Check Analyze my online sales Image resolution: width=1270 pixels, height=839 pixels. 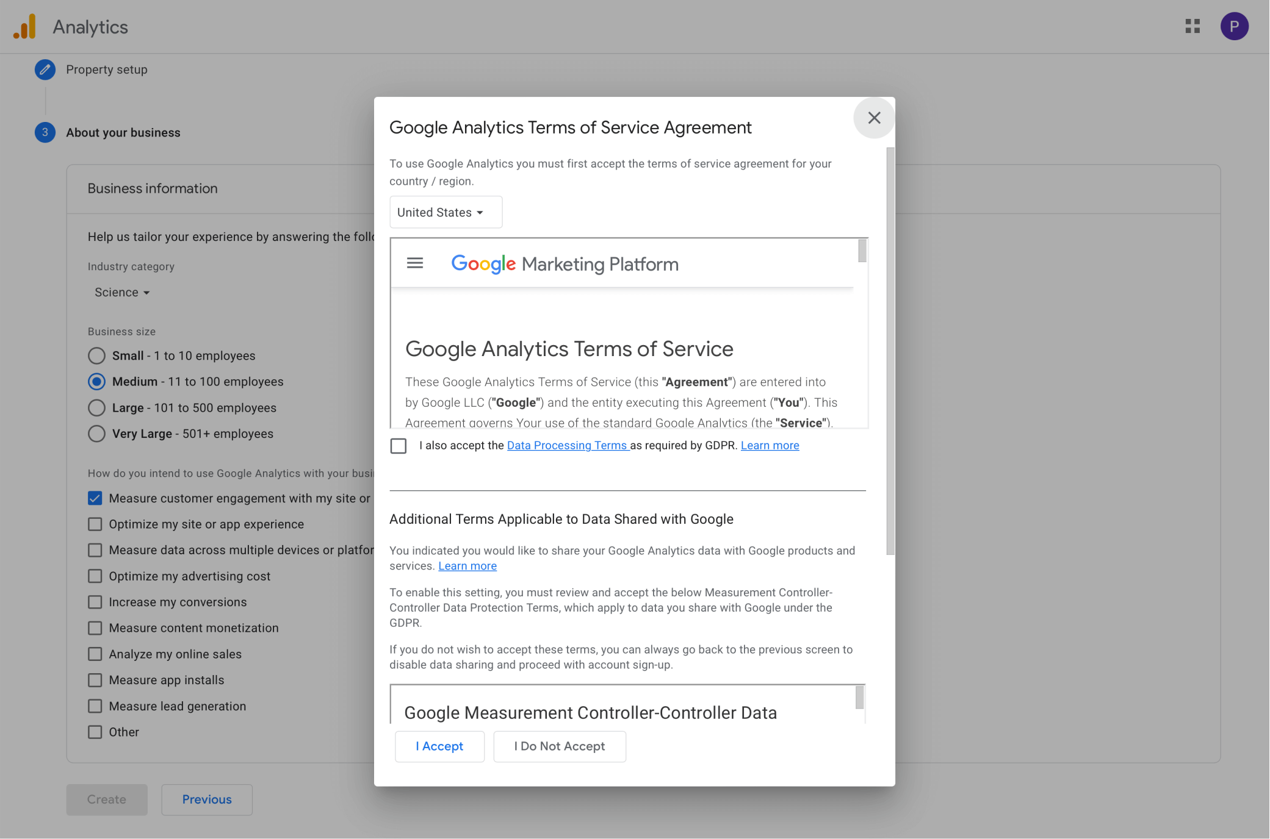95,654
